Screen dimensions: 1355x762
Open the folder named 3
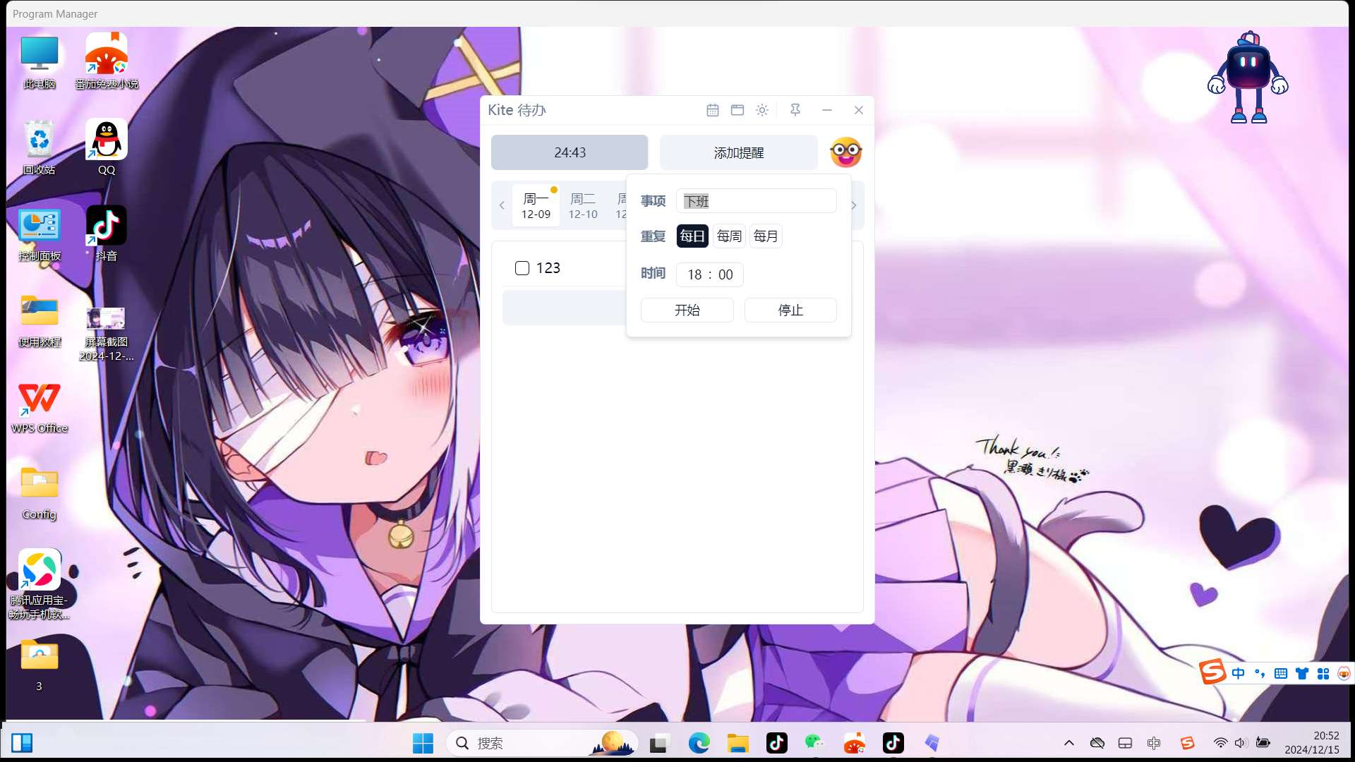[x=40, y=665]
